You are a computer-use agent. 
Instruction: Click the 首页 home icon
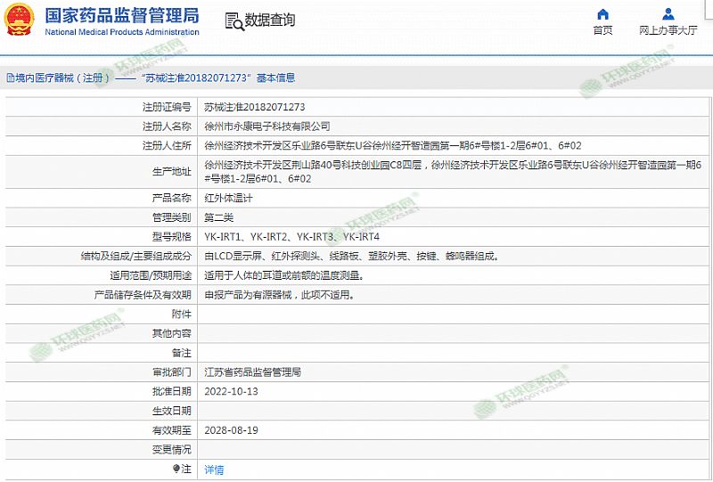602,14
